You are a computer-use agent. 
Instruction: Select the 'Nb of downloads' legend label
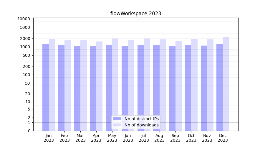(142, 125)
